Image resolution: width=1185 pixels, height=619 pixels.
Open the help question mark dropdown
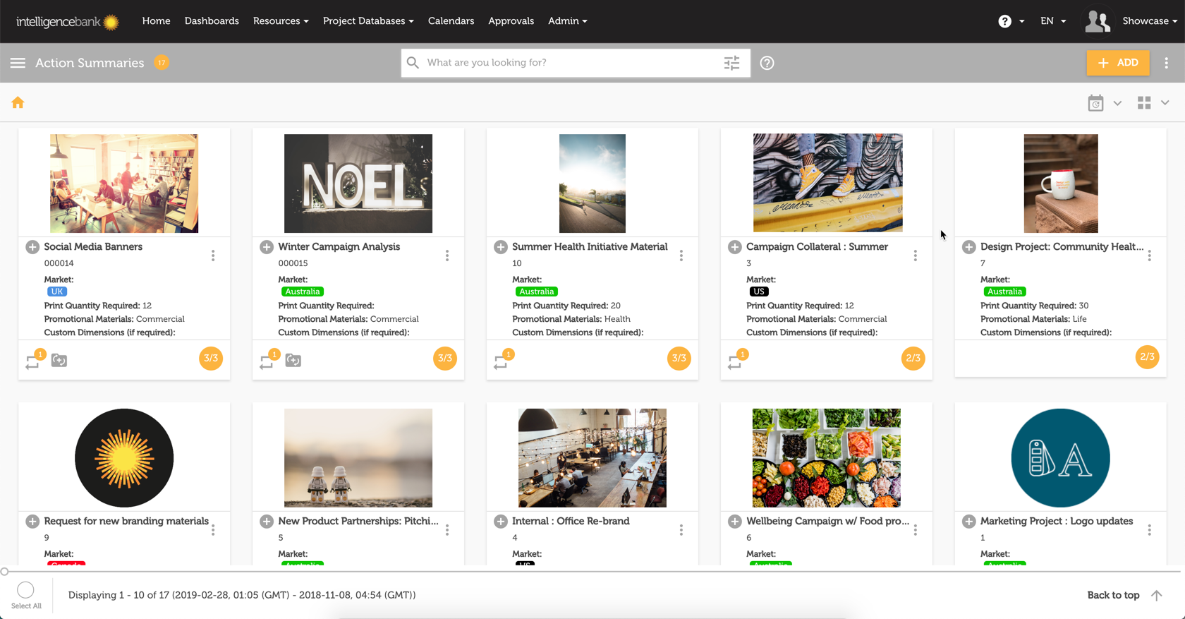(1011, 21)
